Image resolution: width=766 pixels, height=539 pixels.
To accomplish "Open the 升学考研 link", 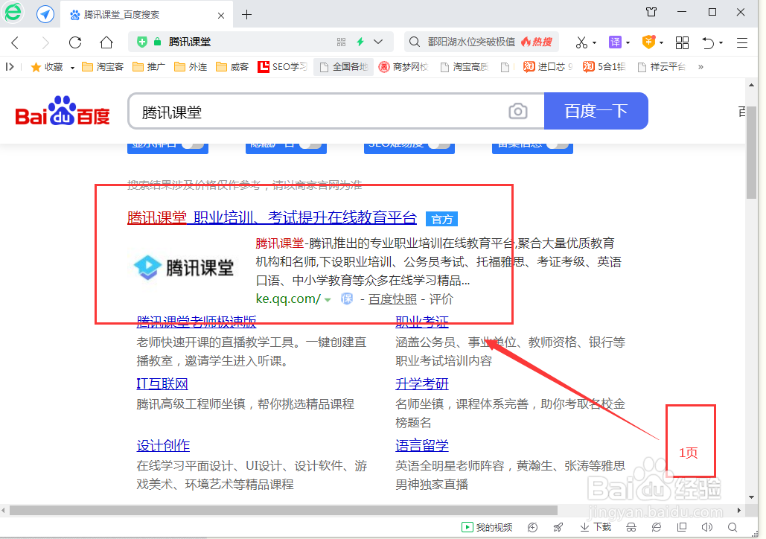I will pyautogui.click(x=422, y=383).
